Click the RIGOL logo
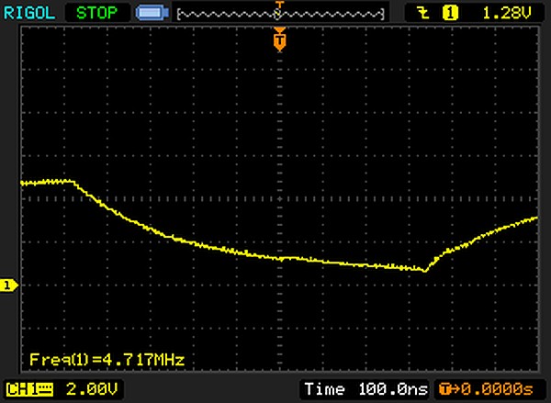Viewport: 551px width, 403px height. [x=31, y=13]
